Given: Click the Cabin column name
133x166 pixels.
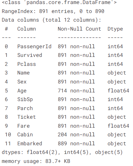Looking at the screenshot, I should pos(25,135).
